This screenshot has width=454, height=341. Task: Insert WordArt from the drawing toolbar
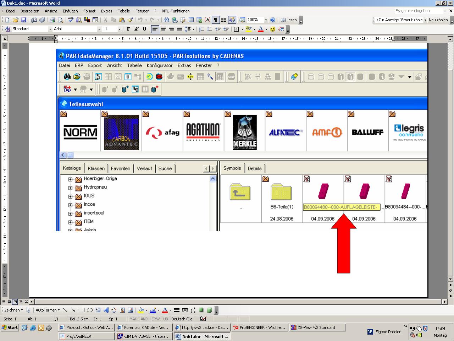pyautogui.click(x=106, y=310)
